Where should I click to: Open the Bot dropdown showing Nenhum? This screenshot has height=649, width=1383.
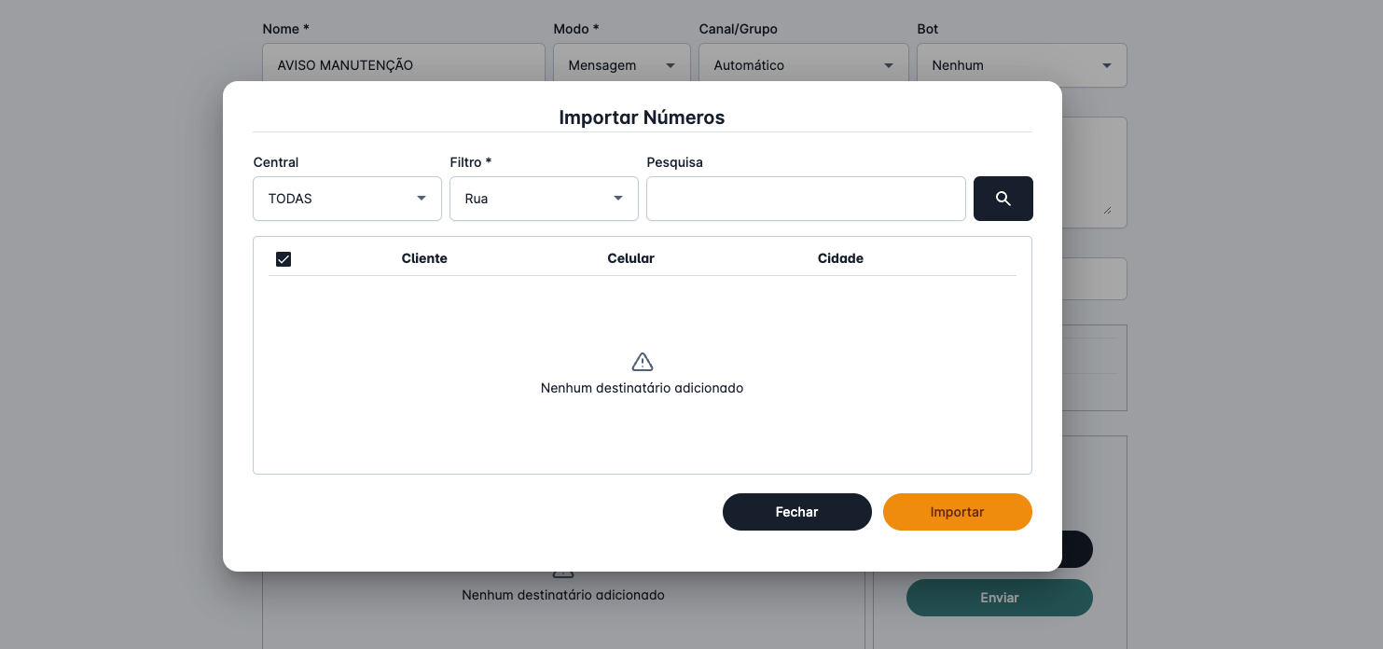pyautogui.click(x=1021, y=65)
